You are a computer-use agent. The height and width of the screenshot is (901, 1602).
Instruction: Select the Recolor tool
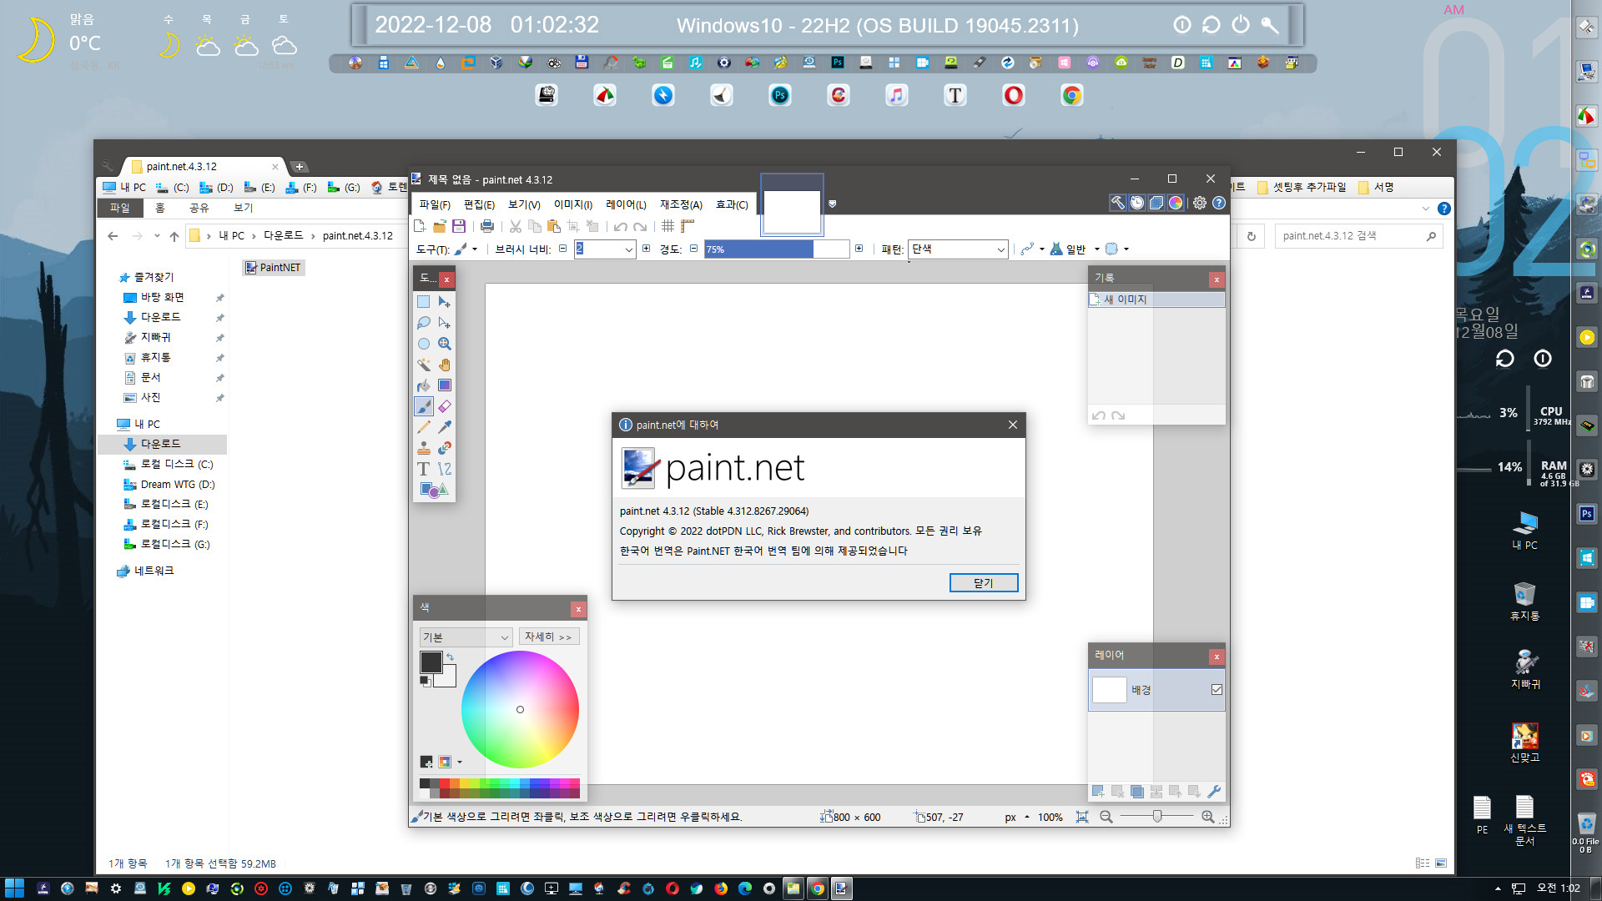pos(445,448)
